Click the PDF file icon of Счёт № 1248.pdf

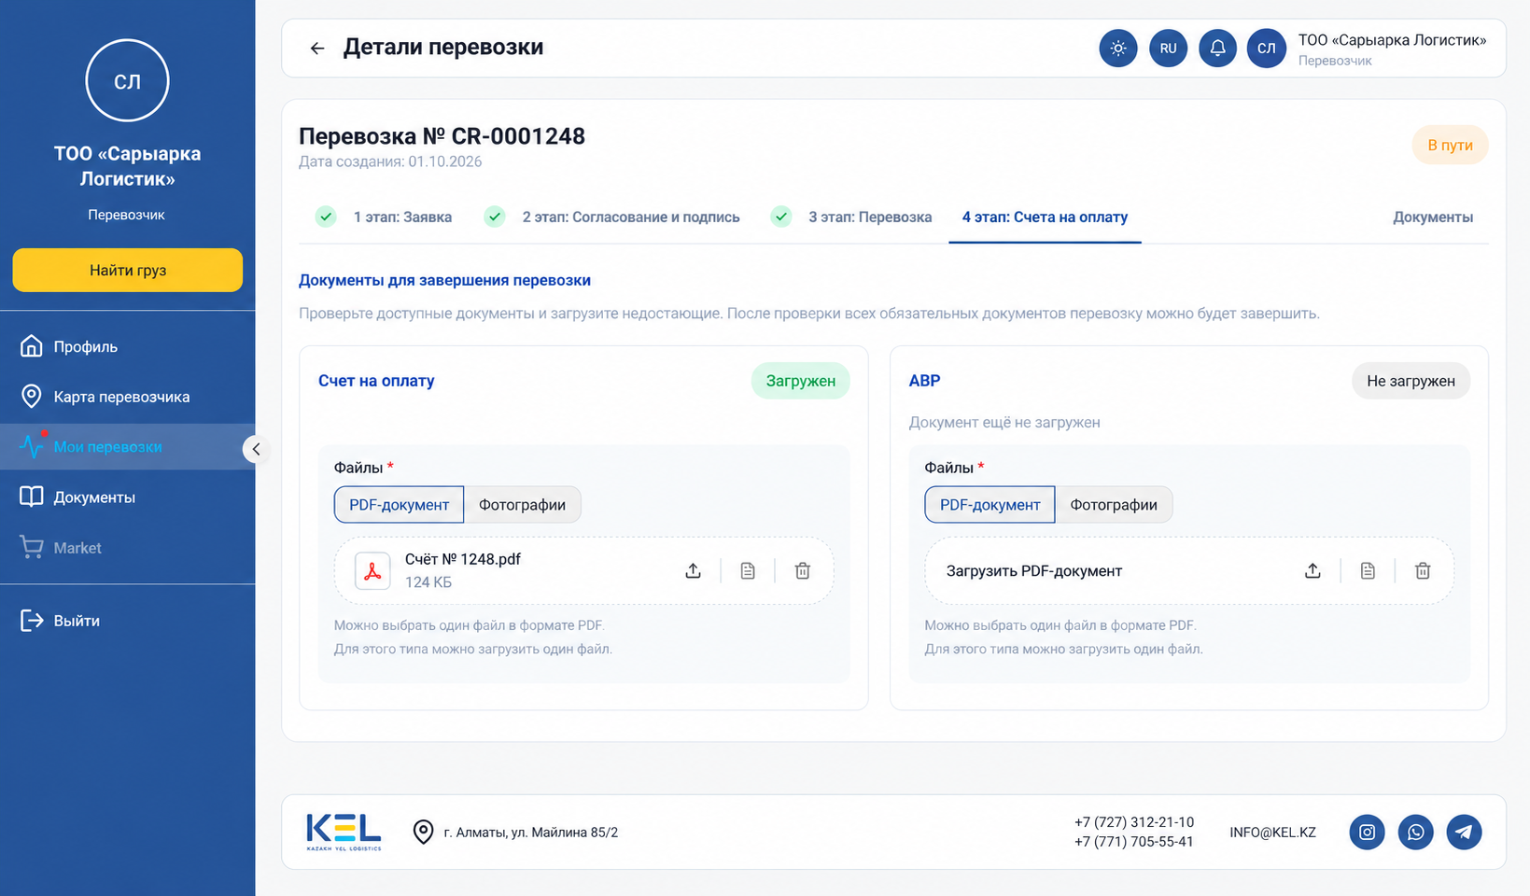pos(372,571)
